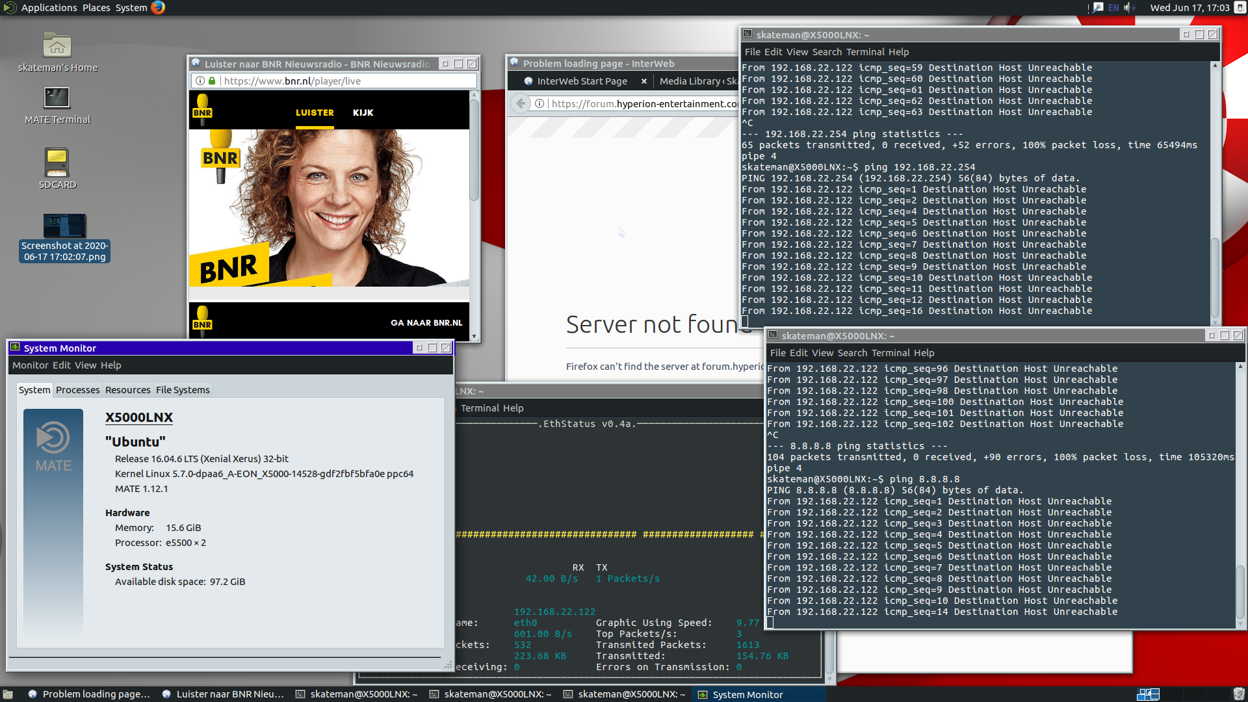Click the upper terminal scrollbar thumb
1248x702 pixels.
coord(1214,277)
